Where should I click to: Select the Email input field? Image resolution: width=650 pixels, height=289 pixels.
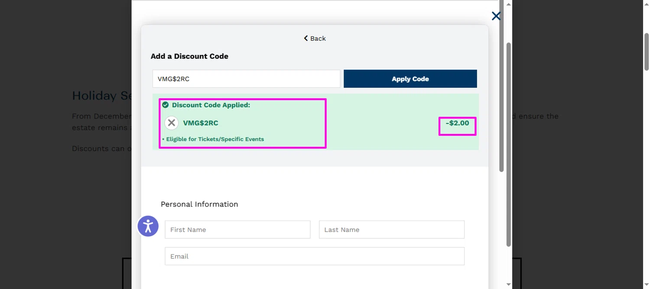click(315, 256)
